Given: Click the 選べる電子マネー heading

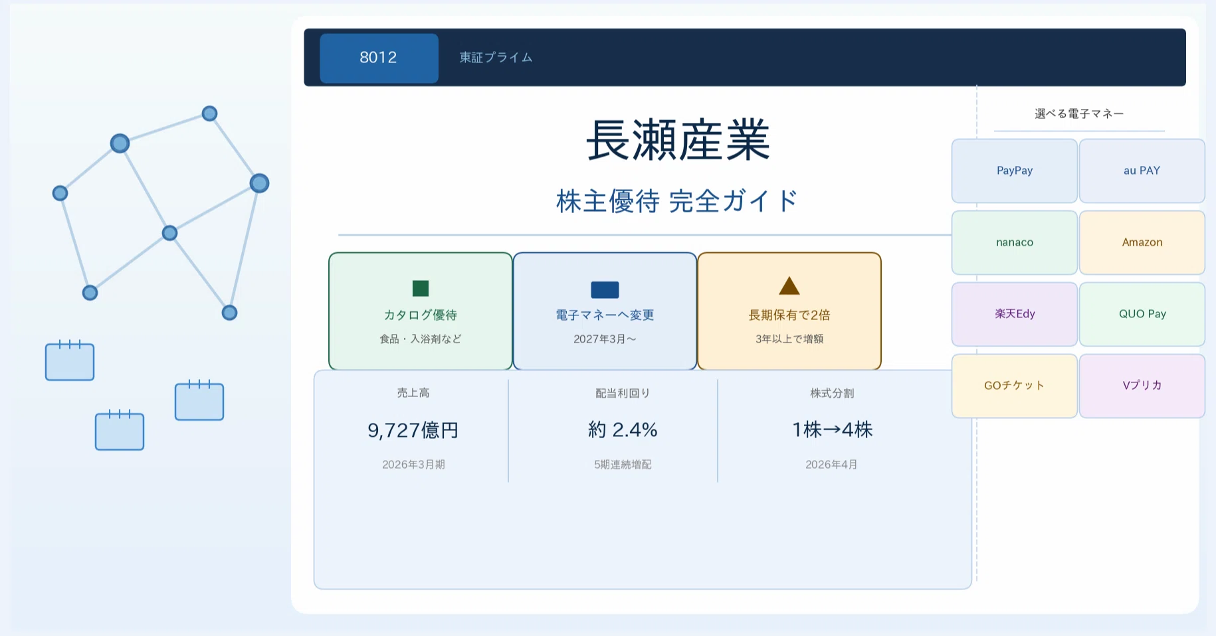Looking at the screenshot, I should tap(1079, 114).
